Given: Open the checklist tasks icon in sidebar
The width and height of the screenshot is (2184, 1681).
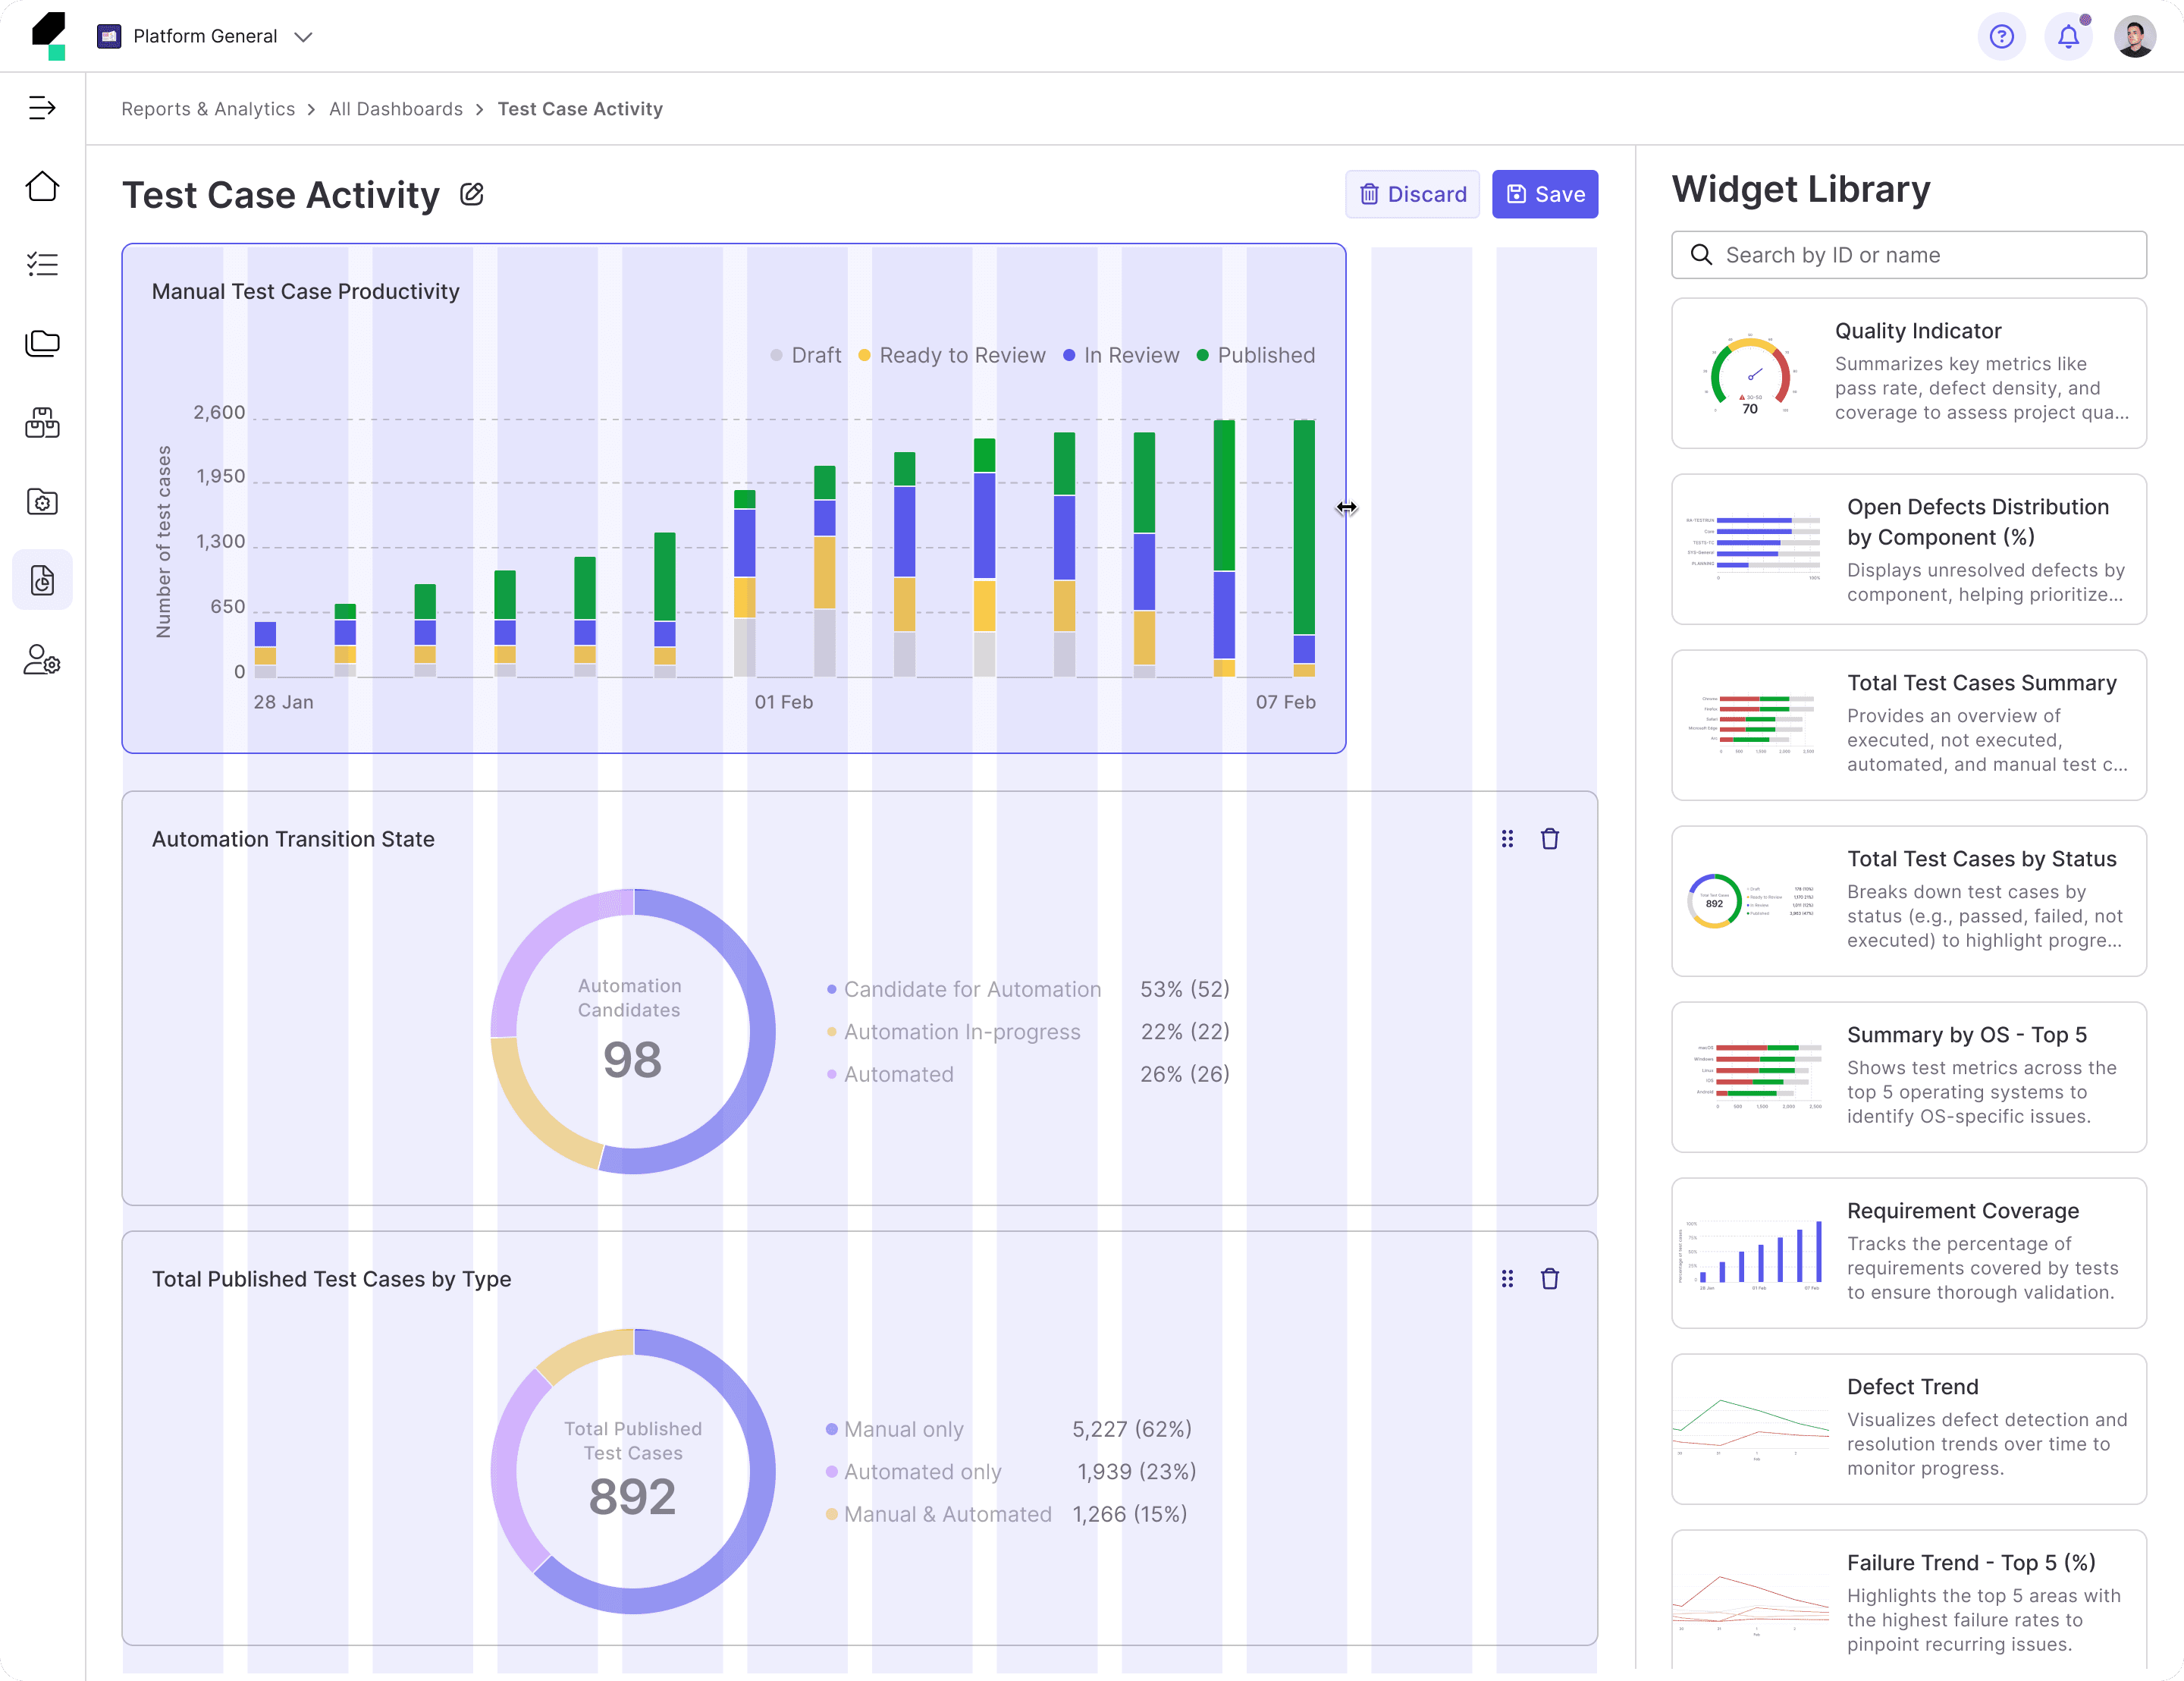Looking at the screenshot, I should click(42, 264).
